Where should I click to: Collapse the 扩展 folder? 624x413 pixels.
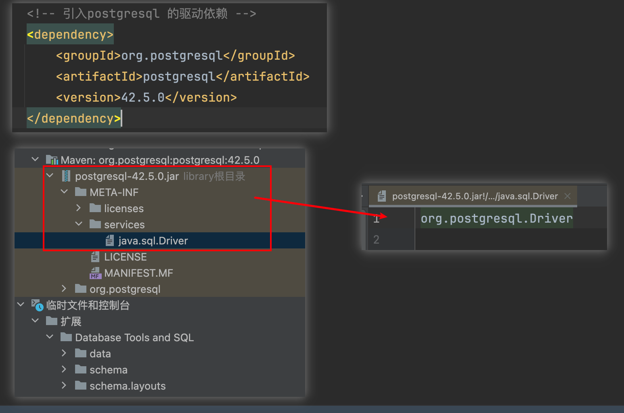pyautogui.click(x=35, y=321)
